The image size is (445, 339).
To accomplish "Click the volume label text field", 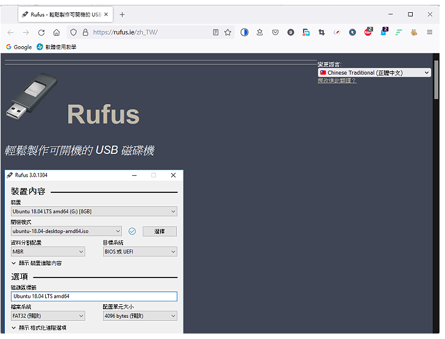I will [x=94, y=296].
